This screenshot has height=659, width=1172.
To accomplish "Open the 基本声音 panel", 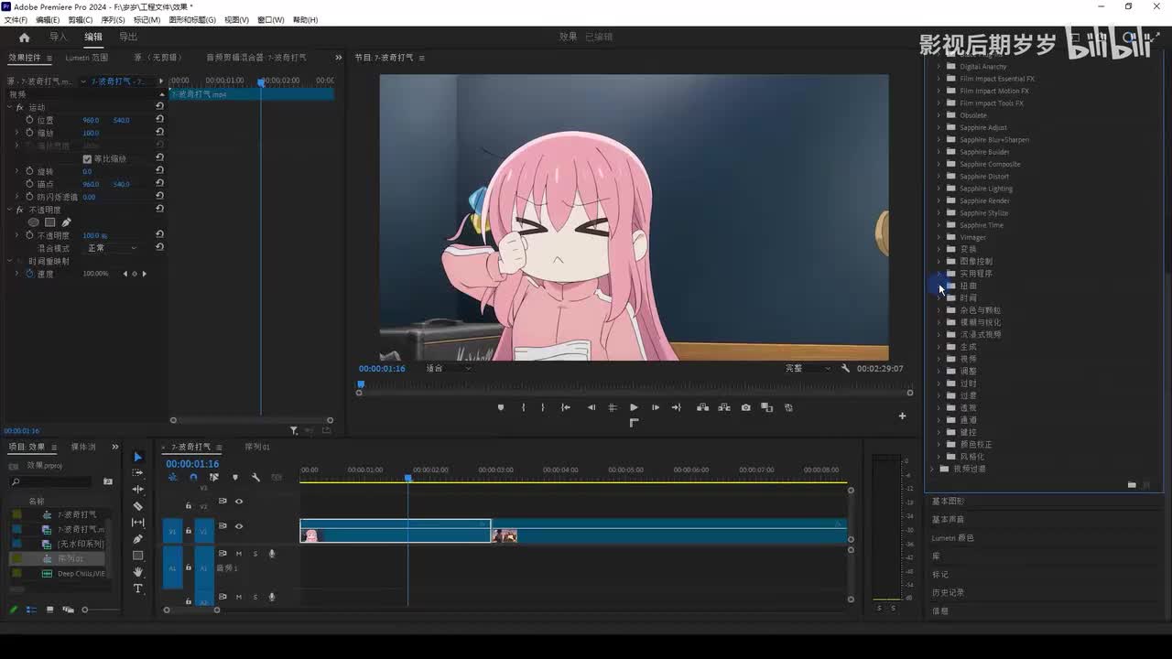I will [x=948, y=520].
